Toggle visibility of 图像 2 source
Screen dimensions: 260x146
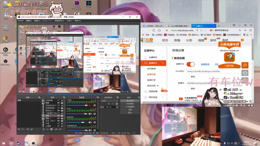pyautogui.click(x=58, y=118)
